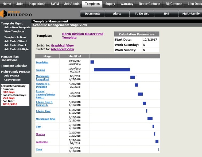Open North Division Master Pred Template link
Image resolution: width=202 pixels, height=157 pixels.
click(x=83, y=36)
